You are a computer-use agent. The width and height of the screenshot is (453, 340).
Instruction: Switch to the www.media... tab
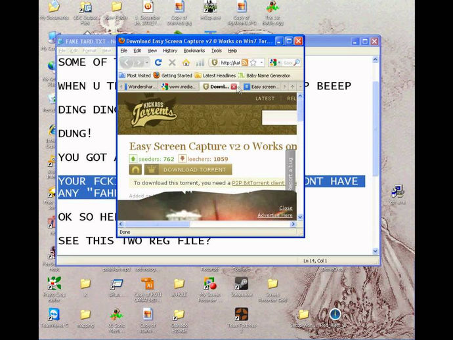point(179,87)
